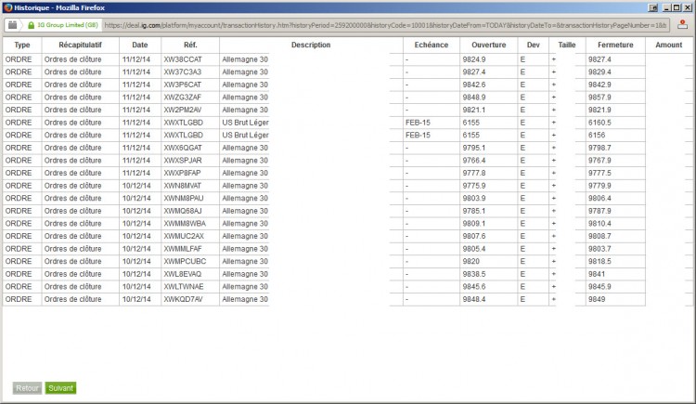This screenshot has width=696, height=404.
Task: Select reference XW3P6CAT
Action: [183, 85]
